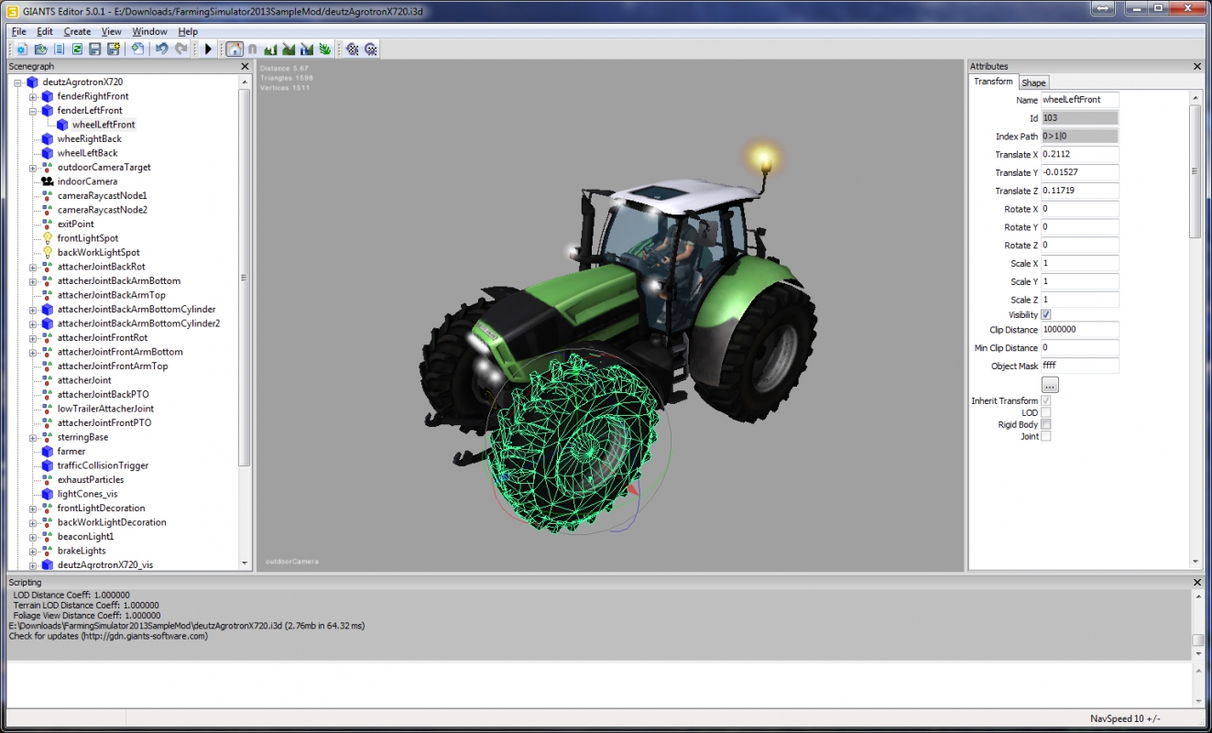
Task: Expand the attacherJointBackArmBottom node
Action: coord(32,280)
